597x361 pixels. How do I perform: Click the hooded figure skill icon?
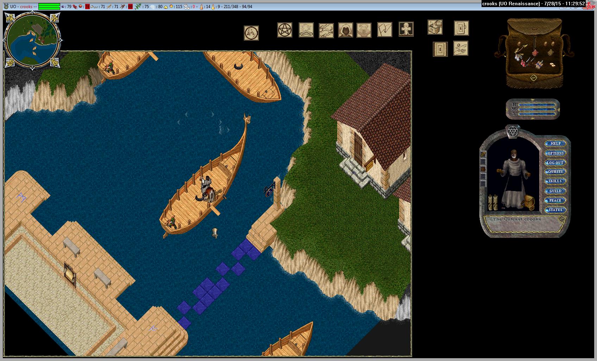click(x=346, y=30)
